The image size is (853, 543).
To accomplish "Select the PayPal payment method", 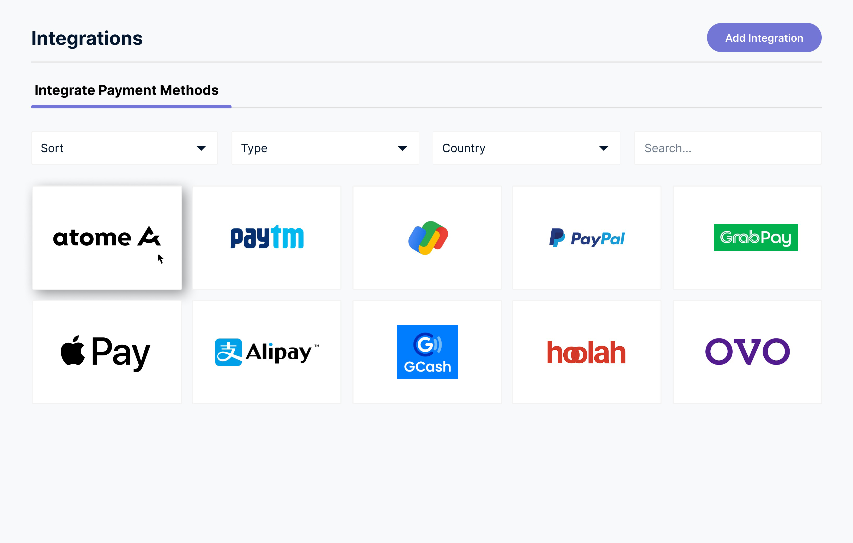I will pyautogui.click(x=587, y=238).
